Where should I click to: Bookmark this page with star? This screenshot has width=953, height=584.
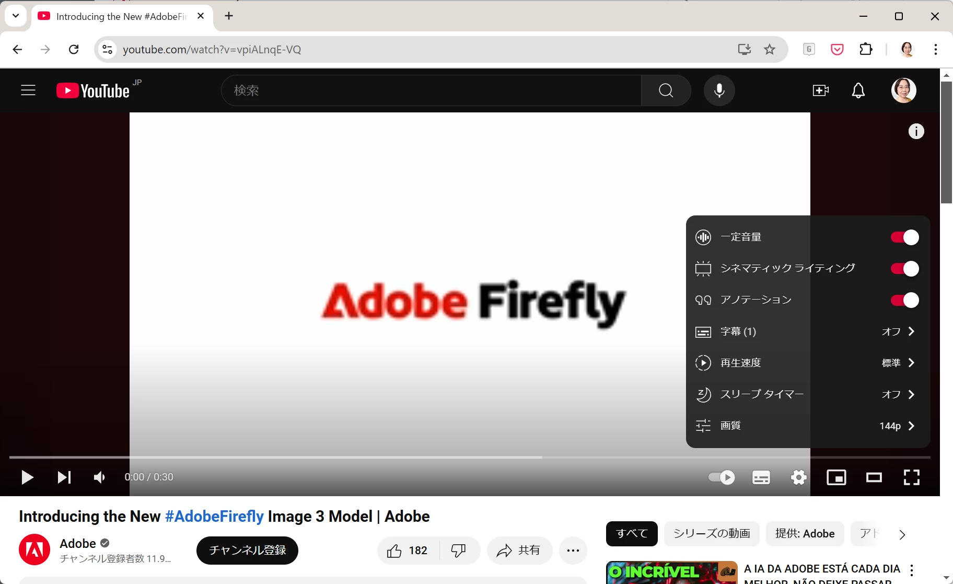pyautogui.click(x=770, y=50)
